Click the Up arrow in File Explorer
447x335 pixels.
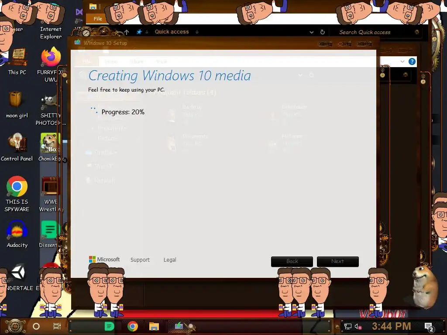click(127, 32)
